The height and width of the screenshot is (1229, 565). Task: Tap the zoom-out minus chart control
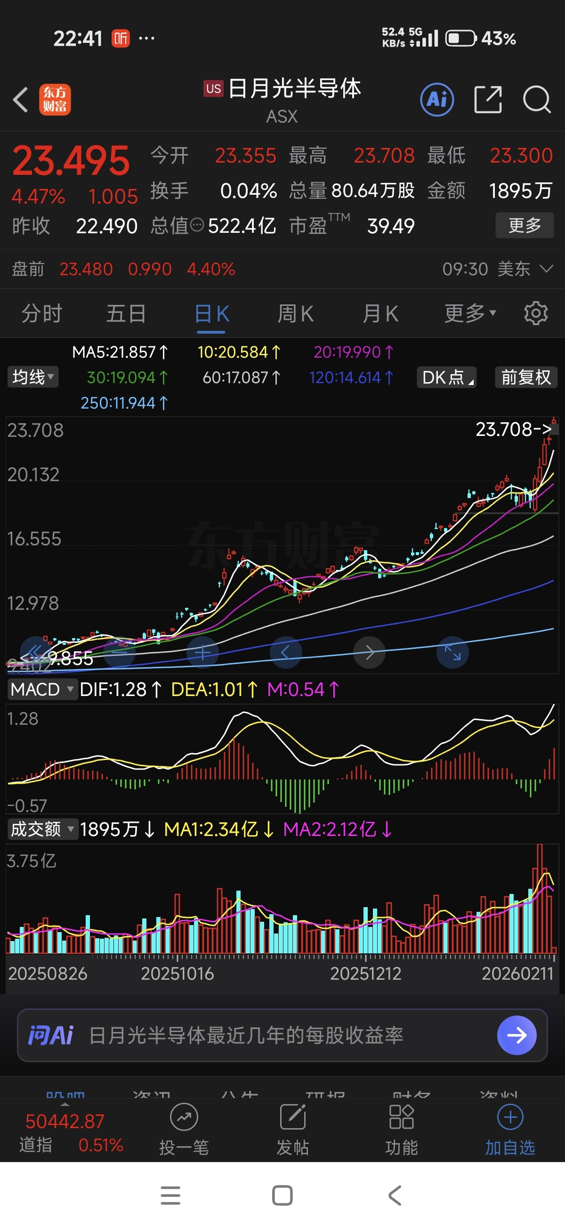pos(119,652)
